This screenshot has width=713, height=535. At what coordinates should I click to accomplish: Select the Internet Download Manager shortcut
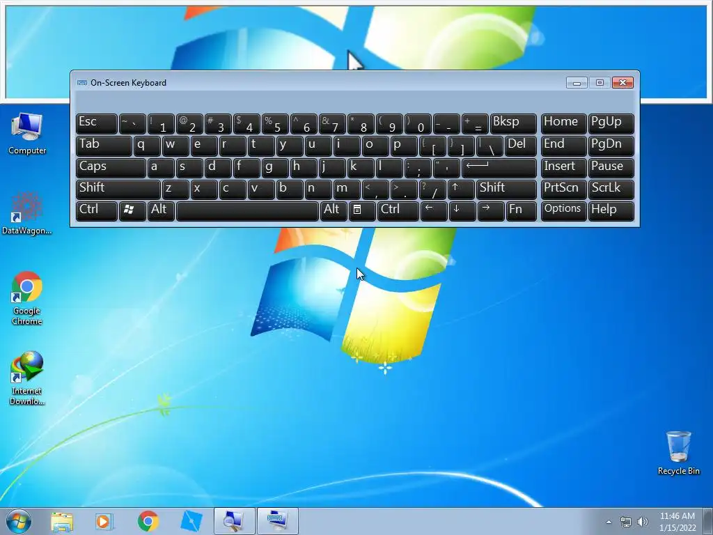(27, 378)
